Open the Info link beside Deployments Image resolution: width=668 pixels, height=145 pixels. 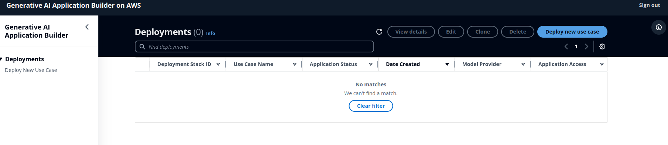(x=210, y=34)
